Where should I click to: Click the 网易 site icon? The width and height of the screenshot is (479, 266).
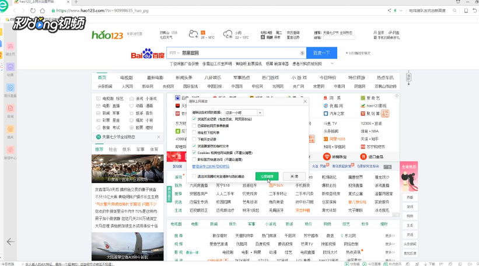pyautogui.click(x=326, y=98)
